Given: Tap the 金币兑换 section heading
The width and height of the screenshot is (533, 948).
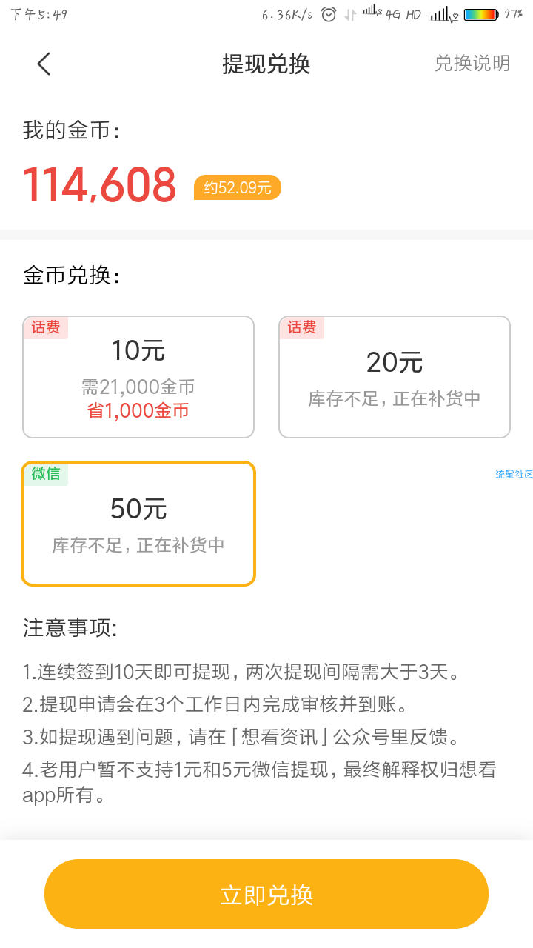Looking at the screenshot, I should coord(72,276).
